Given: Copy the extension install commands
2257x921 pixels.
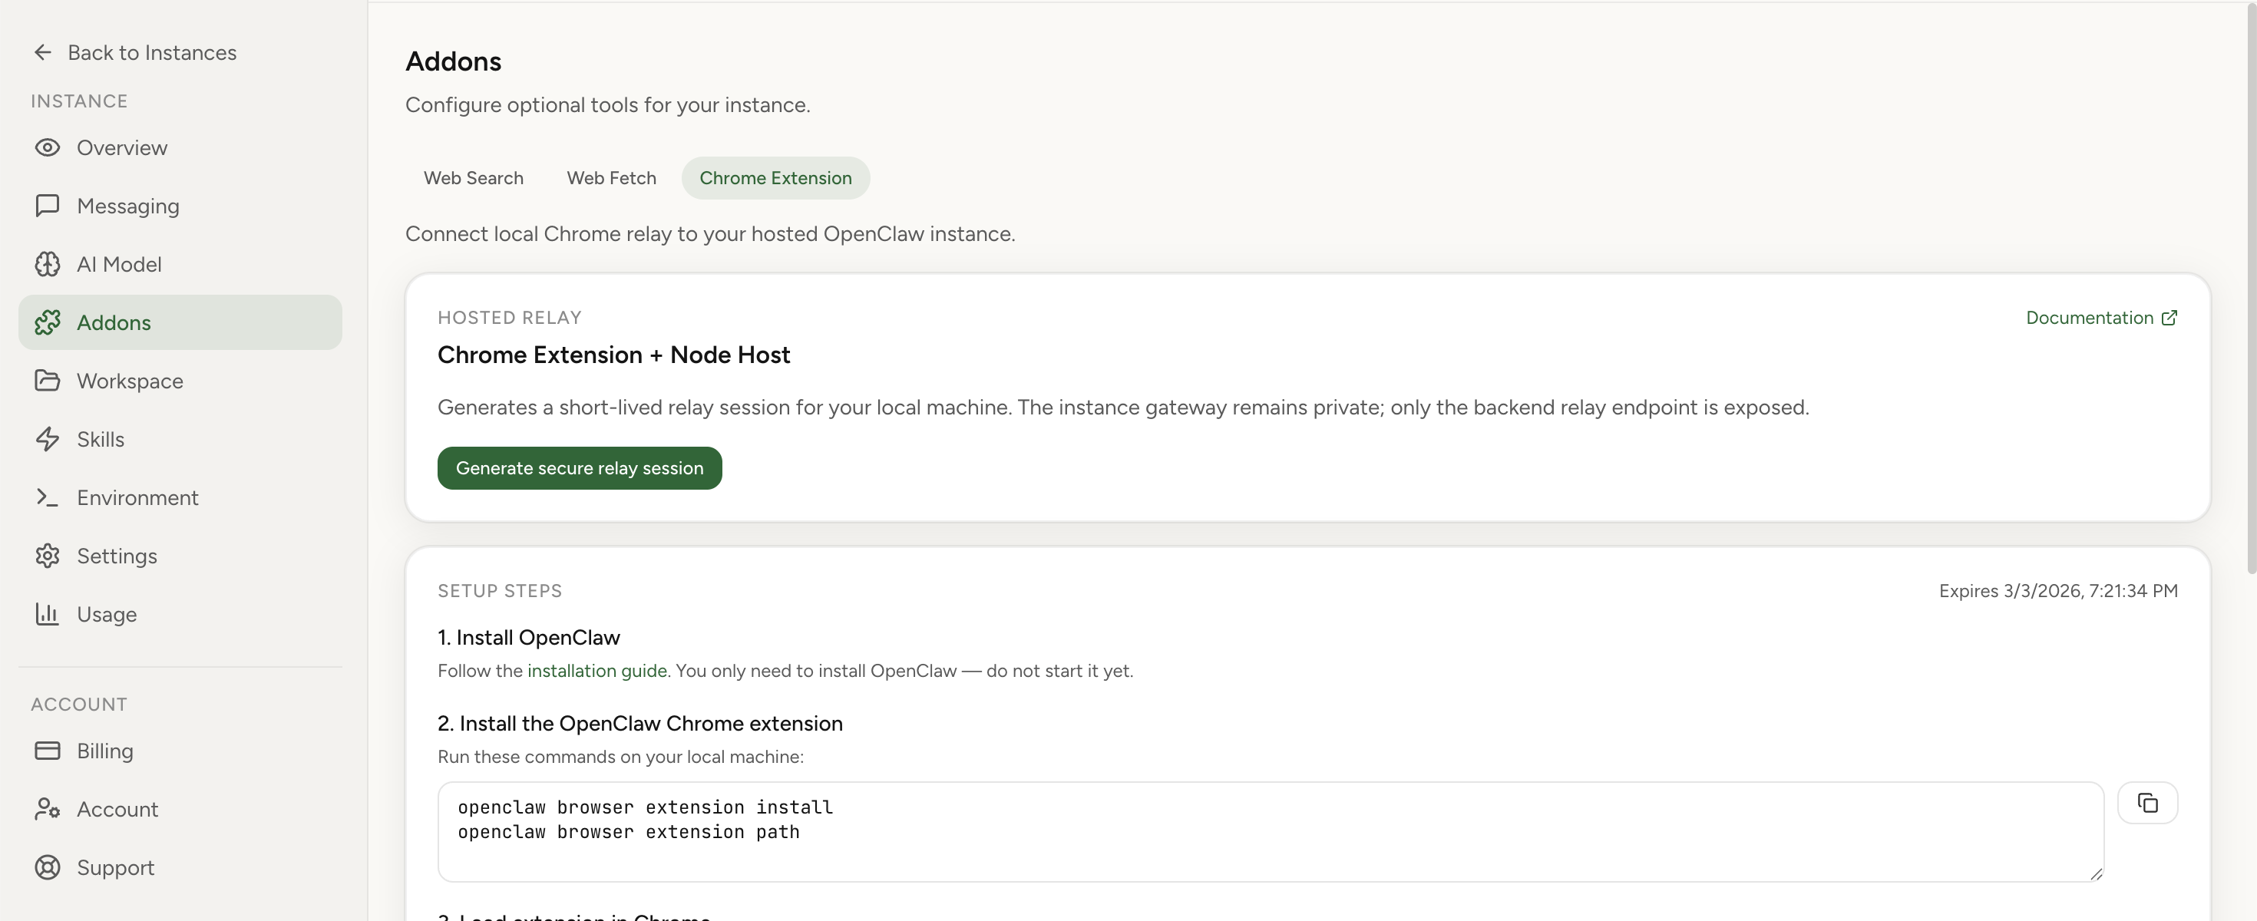Looking at the screenshot, I should pyautogui.click(x=2148, y=802).
